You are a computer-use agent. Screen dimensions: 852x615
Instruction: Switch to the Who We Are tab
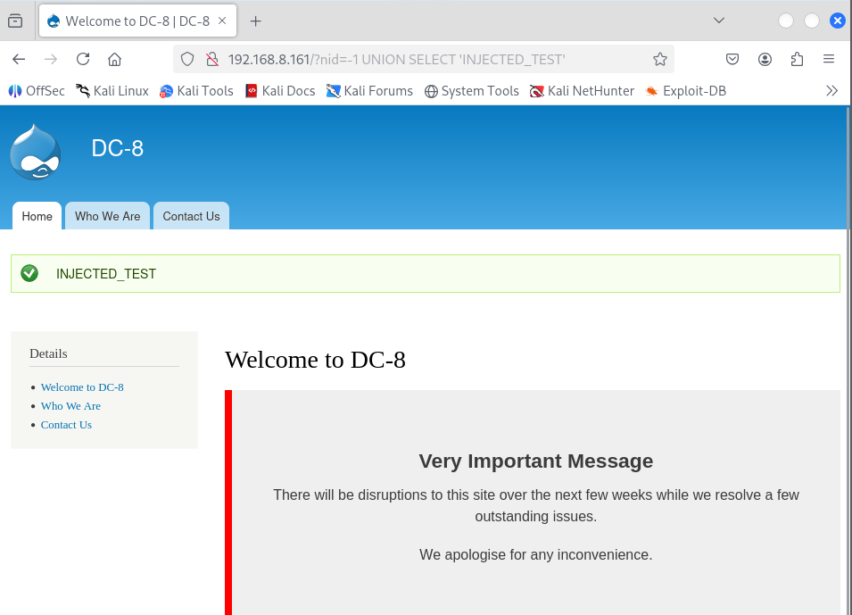click(x=107, y=216)
